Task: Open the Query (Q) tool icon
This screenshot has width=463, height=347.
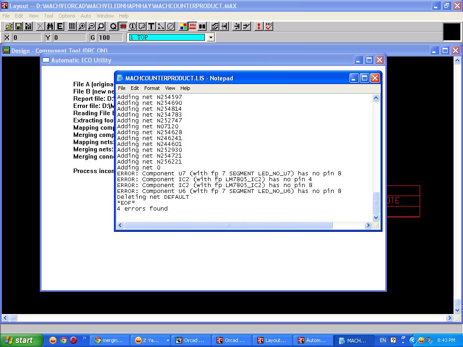Action: [113, 27]
